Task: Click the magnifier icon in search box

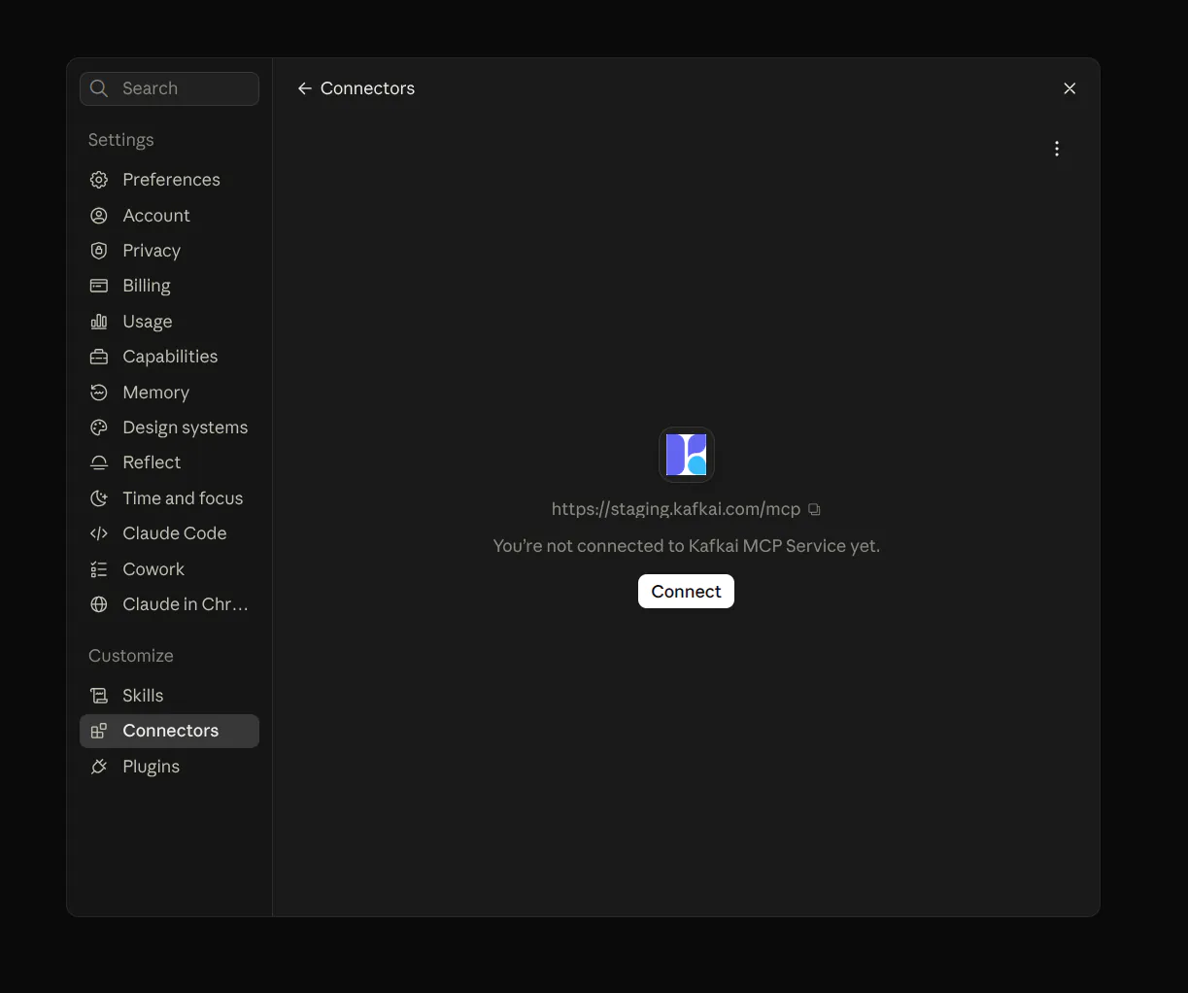Action: point(99,88)
